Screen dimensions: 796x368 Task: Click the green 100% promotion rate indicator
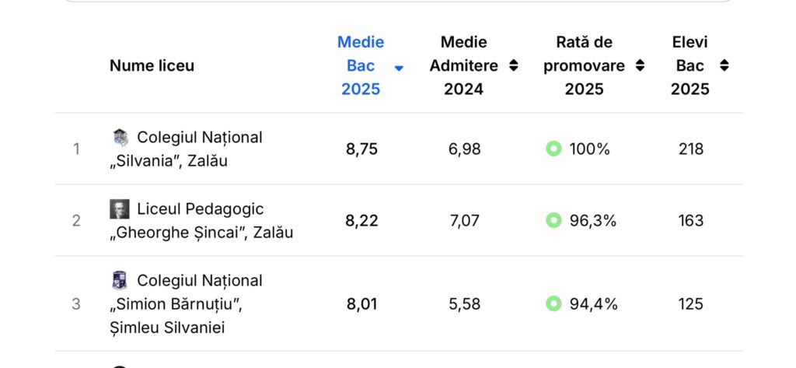[x=553, y=149]
